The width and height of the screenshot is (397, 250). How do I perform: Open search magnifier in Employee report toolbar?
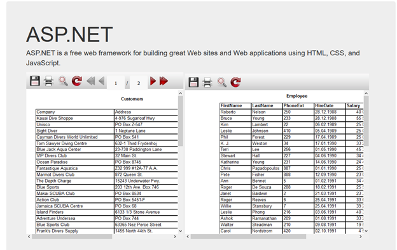[222, 82]
